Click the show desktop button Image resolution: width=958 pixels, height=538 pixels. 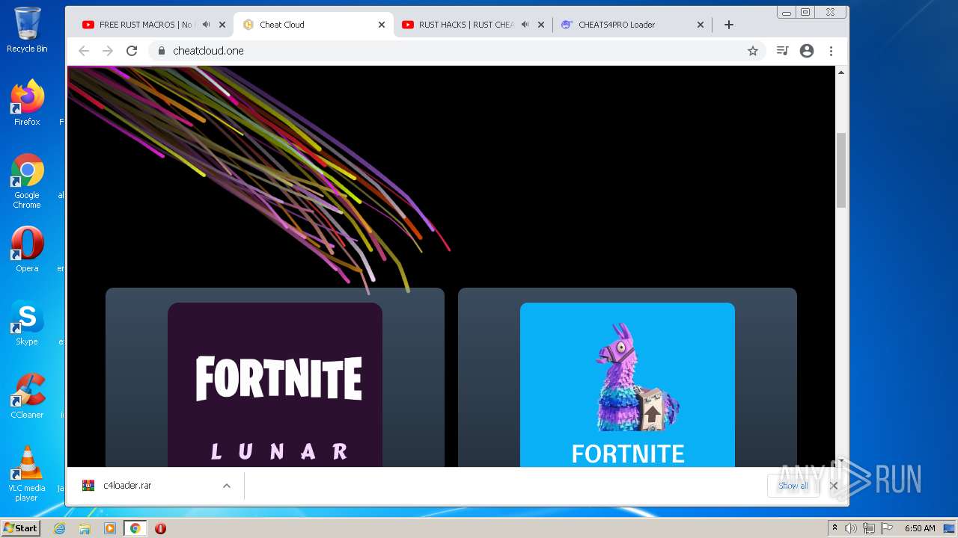951,528
